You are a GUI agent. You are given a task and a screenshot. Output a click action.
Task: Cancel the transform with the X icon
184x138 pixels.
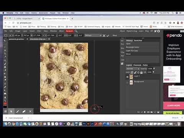point(104,36)
